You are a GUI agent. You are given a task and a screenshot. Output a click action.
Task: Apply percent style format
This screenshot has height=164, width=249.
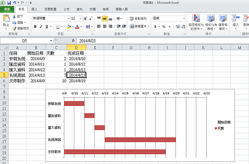pos(164,27)
